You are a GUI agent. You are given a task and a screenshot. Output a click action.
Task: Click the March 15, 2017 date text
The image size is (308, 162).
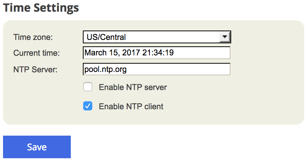pos(112,53)
